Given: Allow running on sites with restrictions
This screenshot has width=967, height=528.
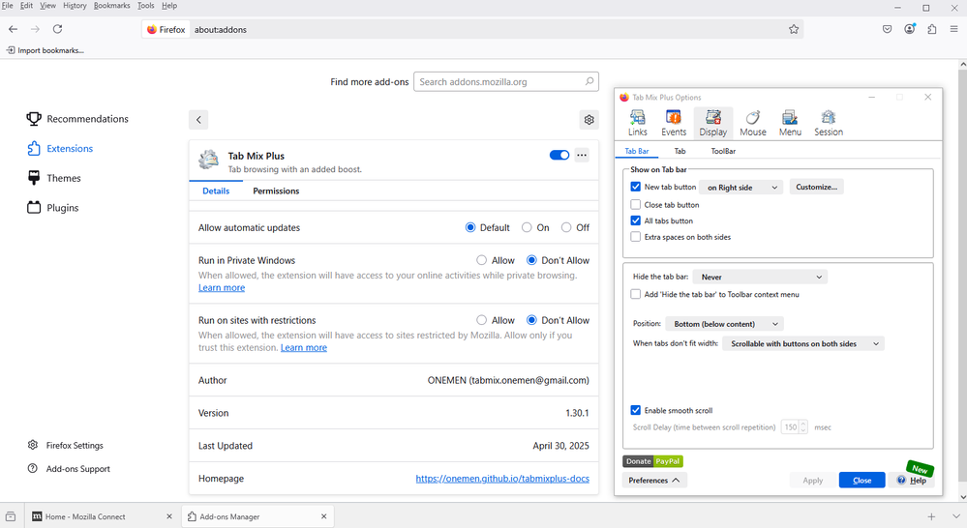Looking at the screenshot, I should (482, 320).
